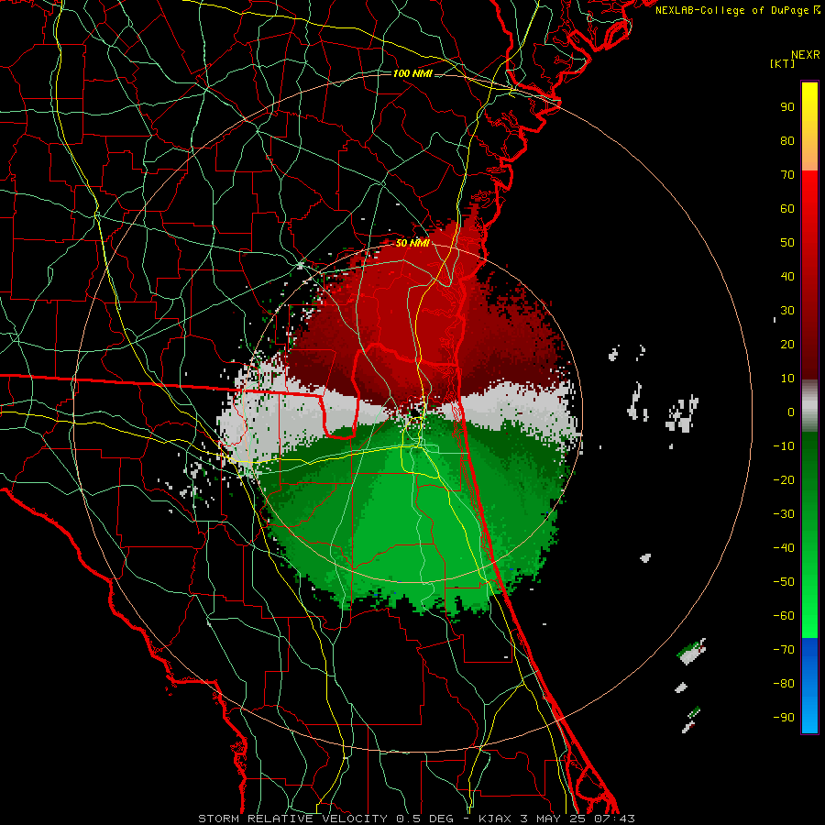Image resolution: width=825 pixels, height=825 pixels.
Task: Click the 90 value on velocity scale
Action: tap(787, 107)
